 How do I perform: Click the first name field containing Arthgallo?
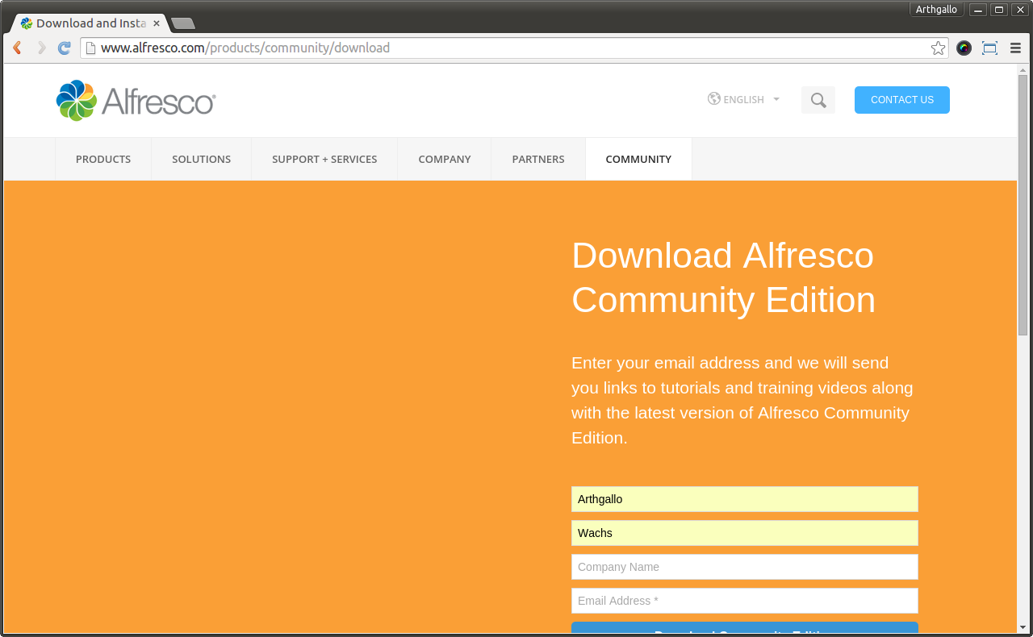click(x=745, y=499)
